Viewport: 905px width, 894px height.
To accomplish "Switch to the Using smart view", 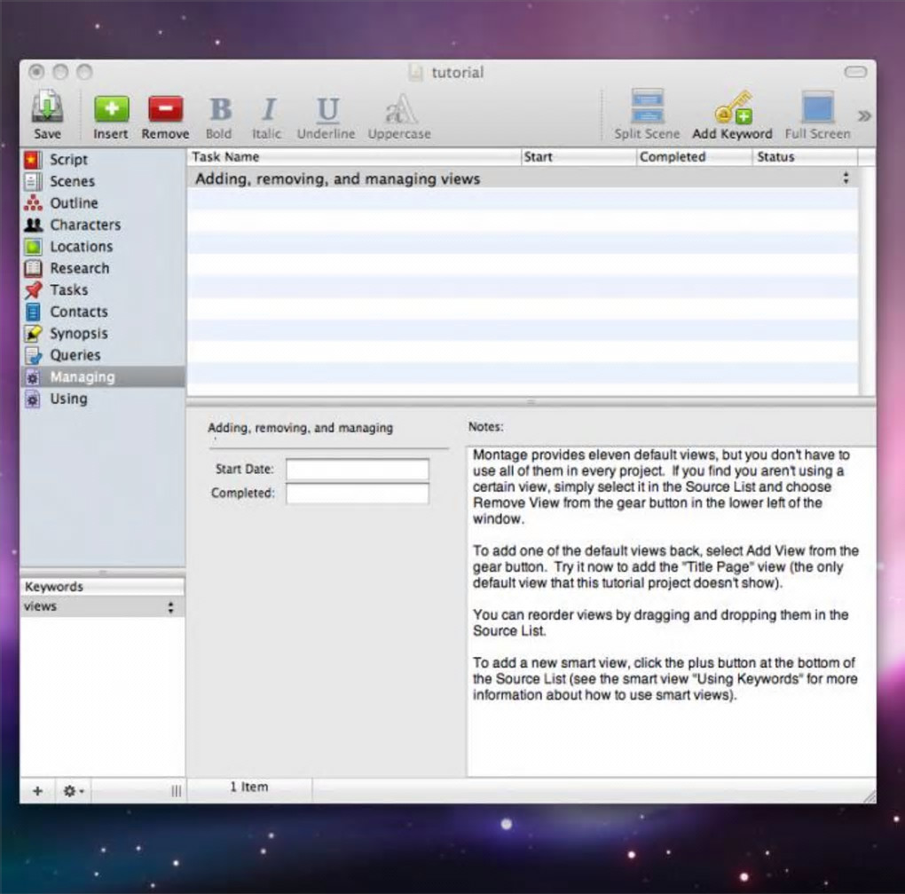I will (x=68, y=399).
